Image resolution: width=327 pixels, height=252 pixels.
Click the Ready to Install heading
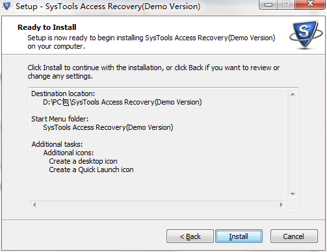(47, 27)
